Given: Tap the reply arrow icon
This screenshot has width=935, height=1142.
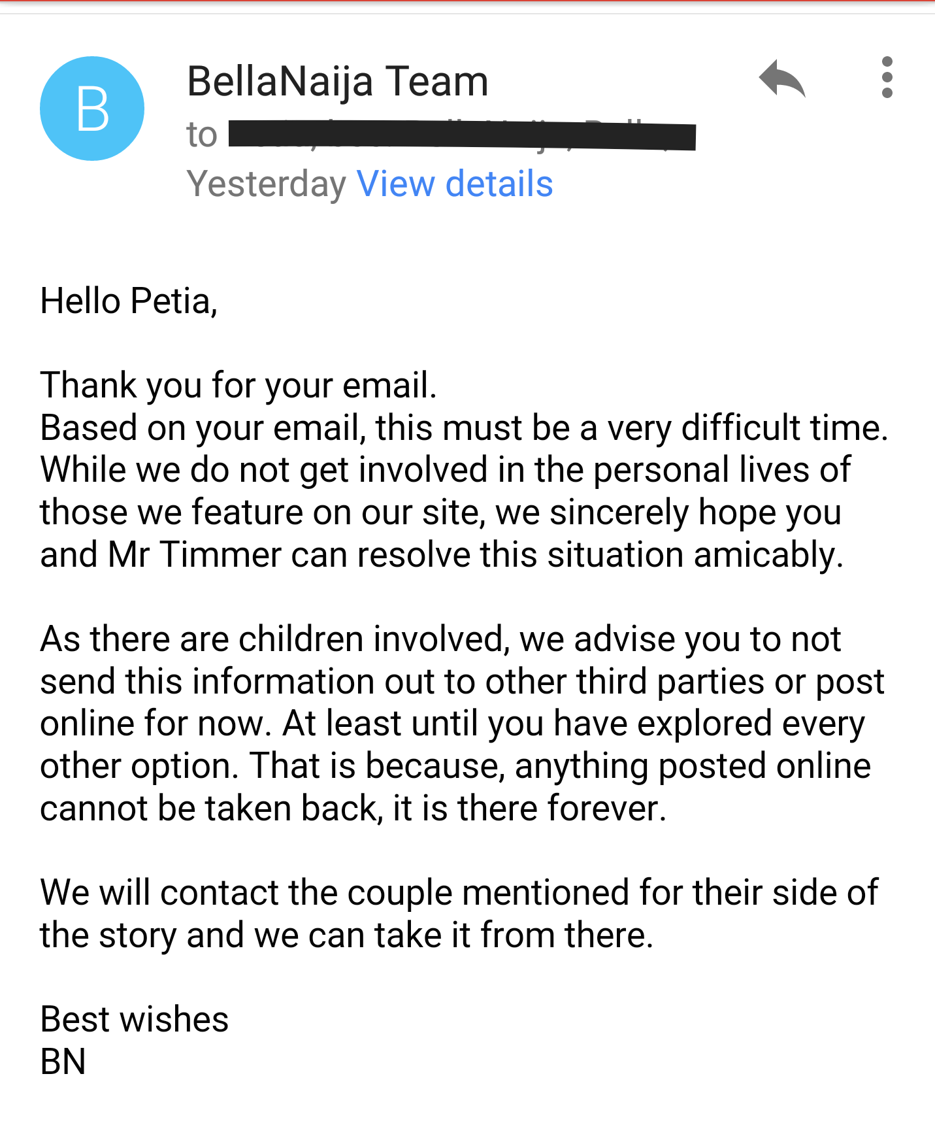Looking at the screenshot, I should click(x=781, y=78).
